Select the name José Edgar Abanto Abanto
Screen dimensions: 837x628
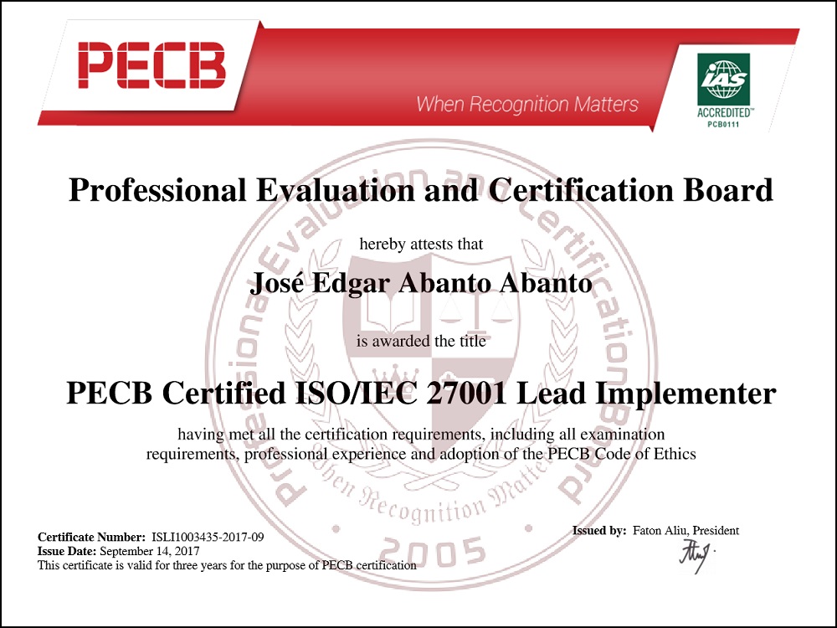(421, 284)
